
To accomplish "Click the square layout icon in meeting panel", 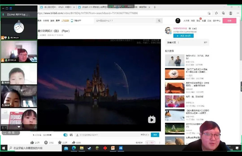I will point(7,8).
